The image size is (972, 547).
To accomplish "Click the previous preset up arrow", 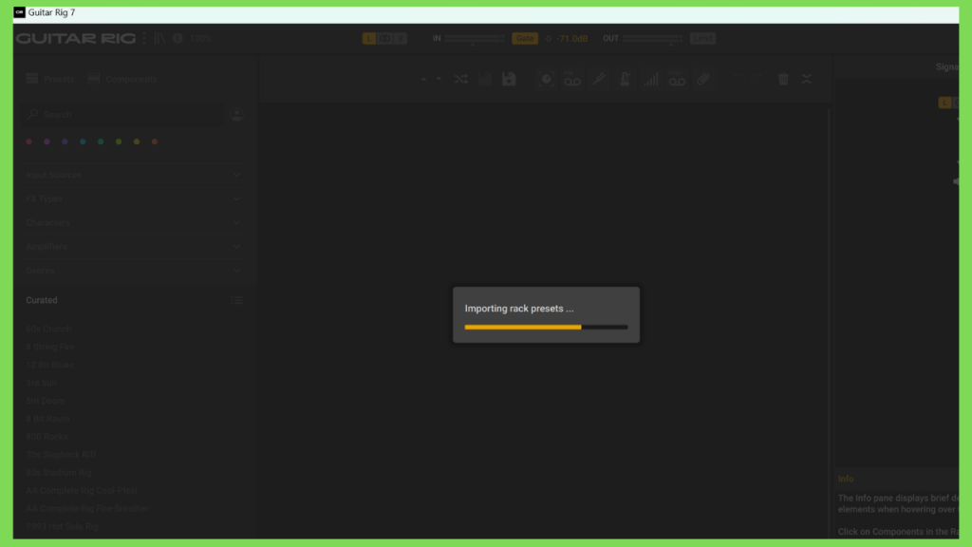I will point(424,80).
